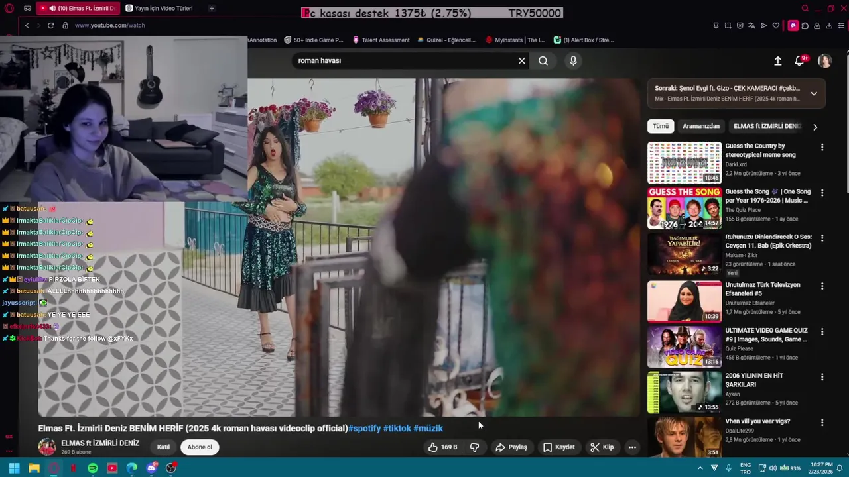Open YouTube notifications bell

(x=800, y=60)
